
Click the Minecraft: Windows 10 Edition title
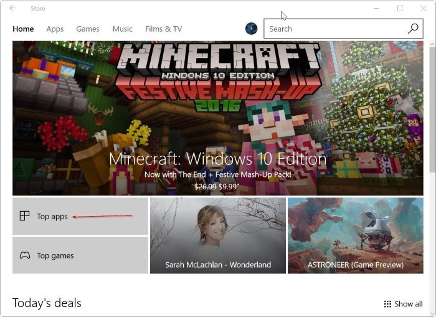point(218,159)
